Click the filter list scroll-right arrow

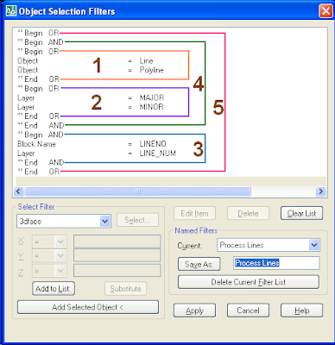320,191
